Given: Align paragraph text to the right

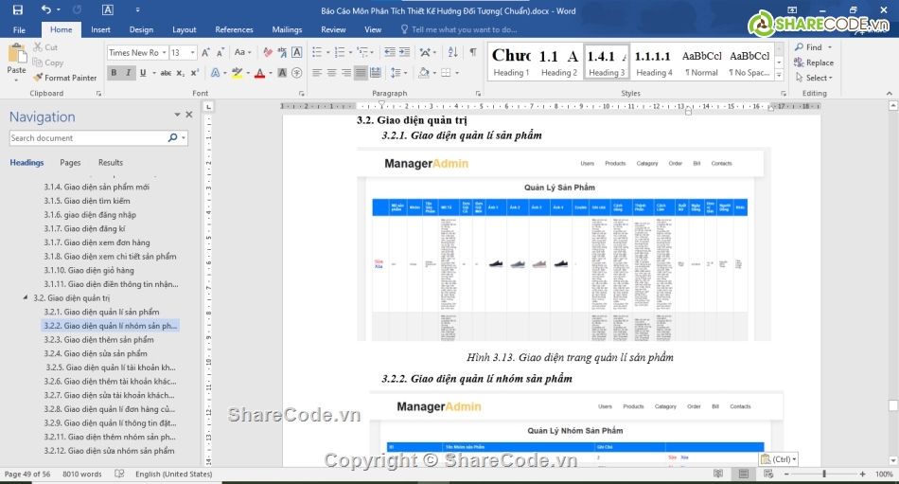Looking at the screenshot, I should pyautogui.click(x=345, y=73).
